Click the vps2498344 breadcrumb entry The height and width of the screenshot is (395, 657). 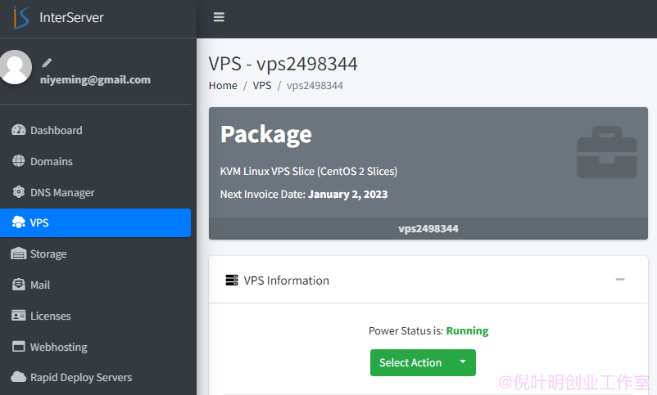pos(315,85)
